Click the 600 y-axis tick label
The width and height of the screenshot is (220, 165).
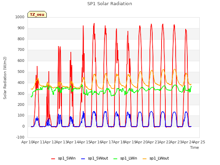pyautogui.click(x=21, y=60)
